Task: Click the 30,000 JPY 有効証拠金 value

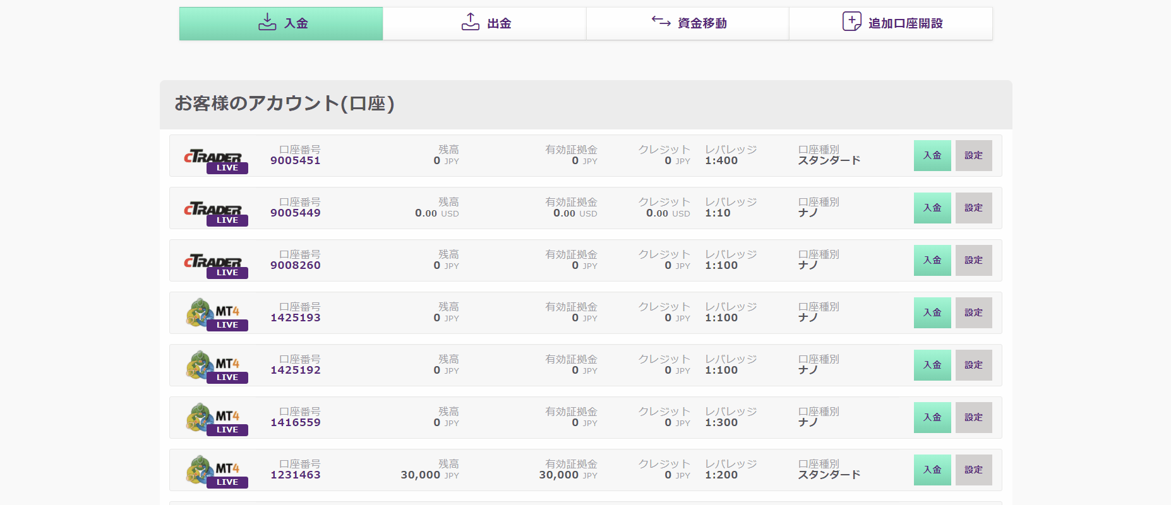Action: click(568, 475)
